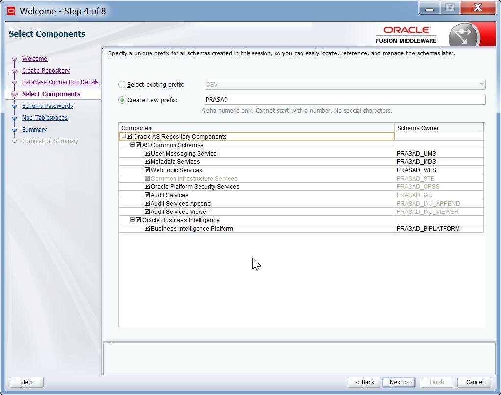
Task: Click the PRASAD_OPSS schema owner cell
Action: tap(439, 187)
